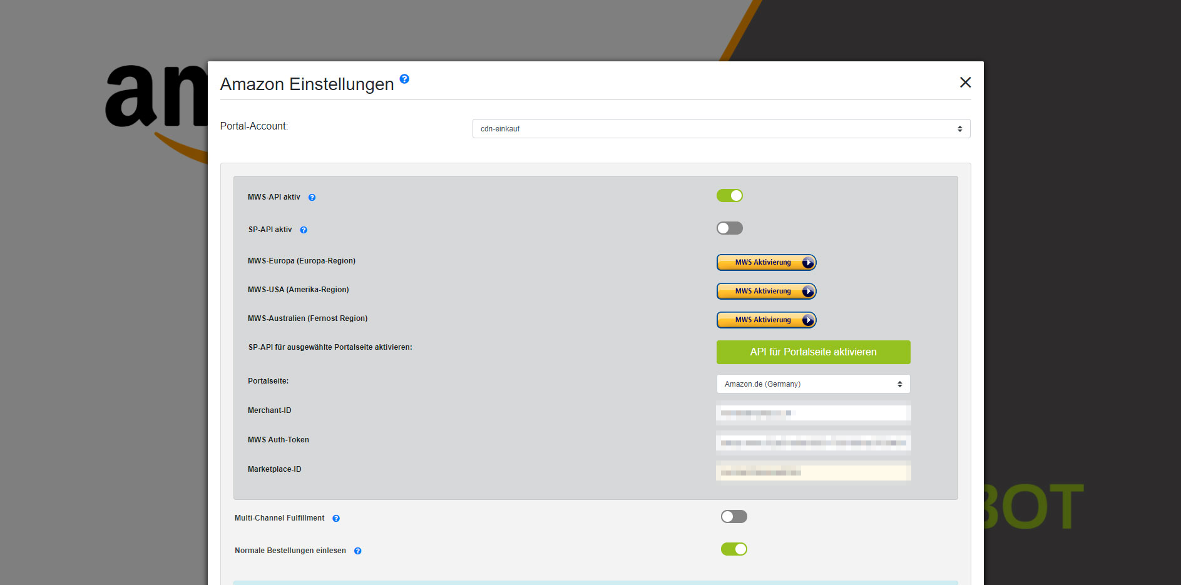
Task: Click the MWS-Europa (Europa-Region) label
Action: click(x=301, y=261)
